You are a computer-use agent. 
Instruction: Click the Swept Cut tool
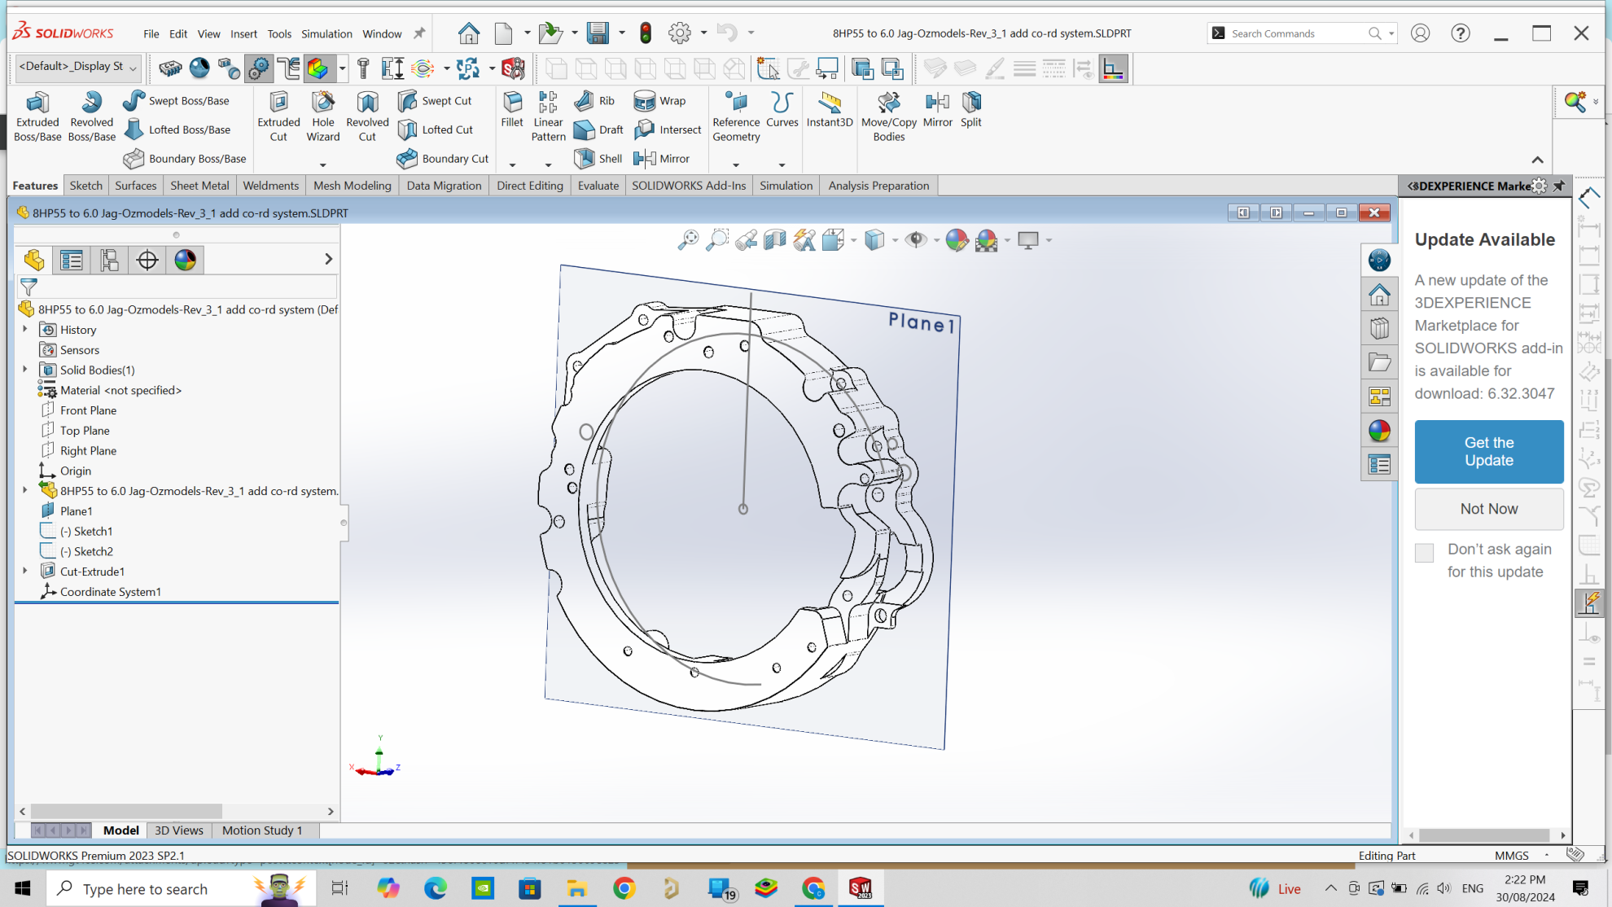[x=435, y=100]
